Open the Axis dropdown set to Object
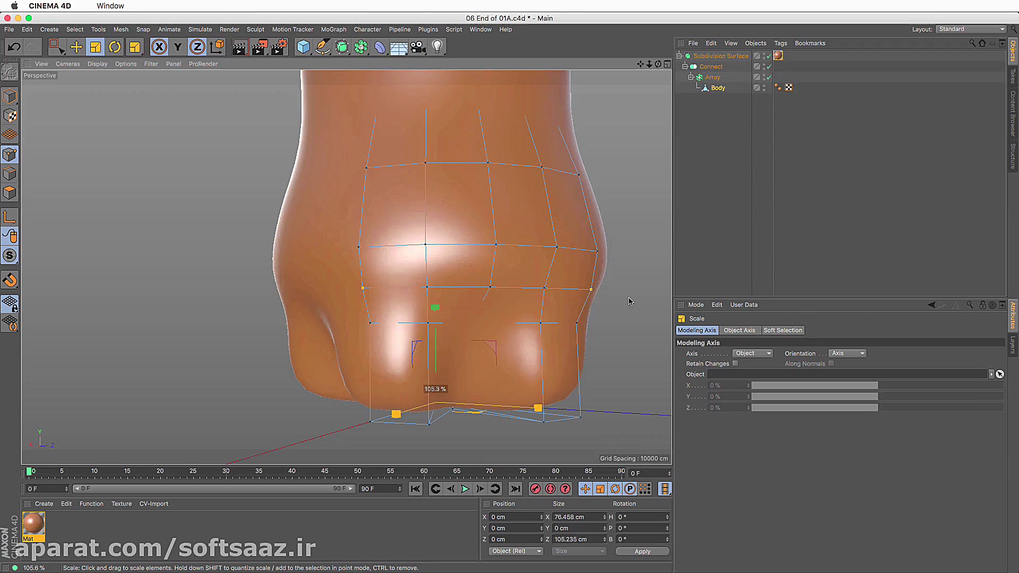This screenshot has height=573, width=1019. [753, 353]
